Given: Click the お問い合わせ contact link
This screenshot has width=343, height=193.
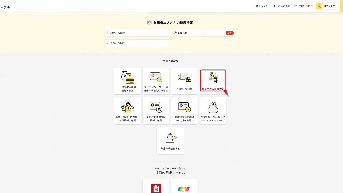Looking at the screenshot, I should point(304,6).
